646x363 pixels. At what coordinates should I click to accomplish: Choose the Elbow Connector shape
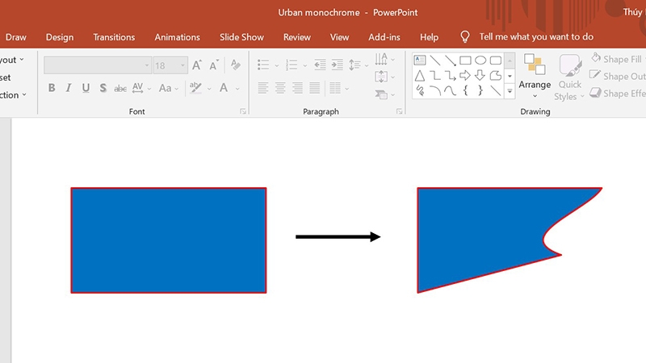click(x=434, y=76)
